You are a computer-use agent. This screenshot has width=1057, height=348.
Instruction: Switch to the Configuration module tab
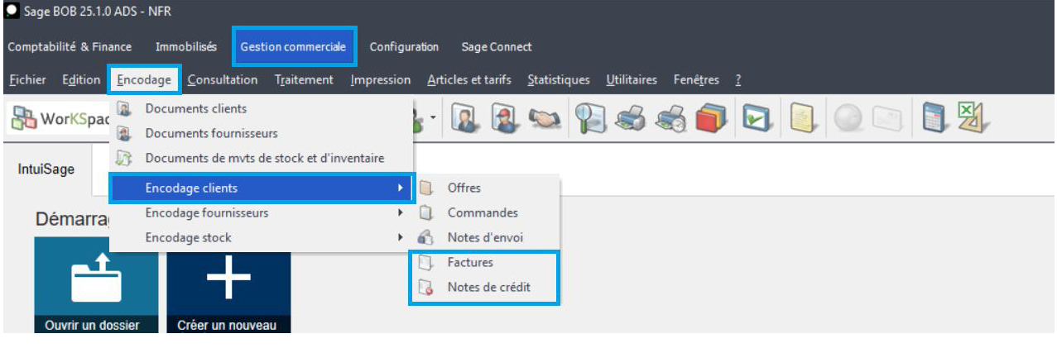click(x=404, y=47)
